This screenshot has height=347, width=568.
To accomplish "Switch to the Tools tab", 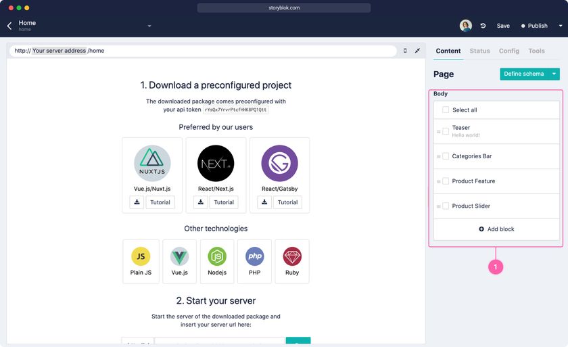I will pos(536,51).
